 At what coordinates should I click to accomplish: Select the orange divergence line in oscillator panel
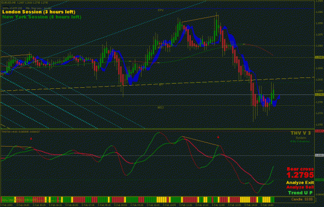click(201, 141)
